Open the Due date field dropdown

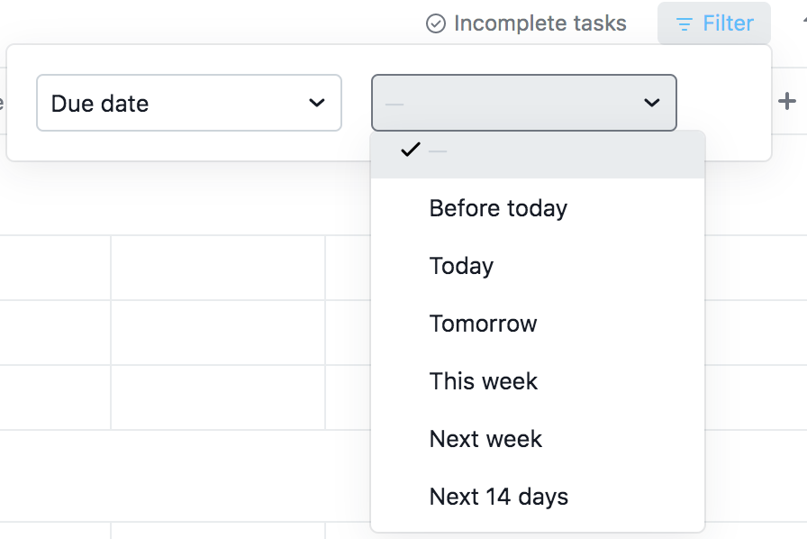pyautogui.click(x=188, y=103)
